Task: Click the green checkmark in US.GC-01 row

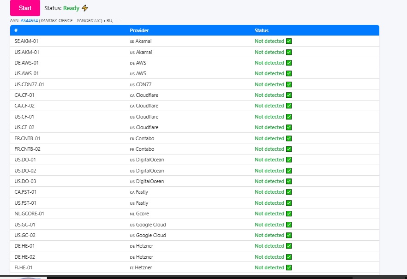Action: click(289, 225)
